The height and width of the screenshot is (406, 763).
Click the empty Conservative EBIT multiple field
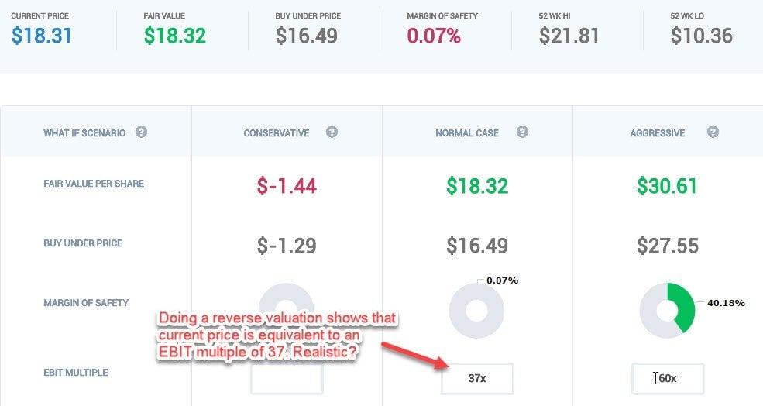tap(287, 379)
